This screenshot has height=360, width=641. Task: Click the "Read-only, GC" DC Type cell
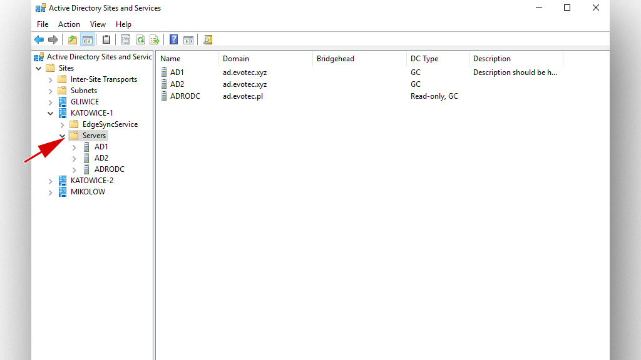434,96
